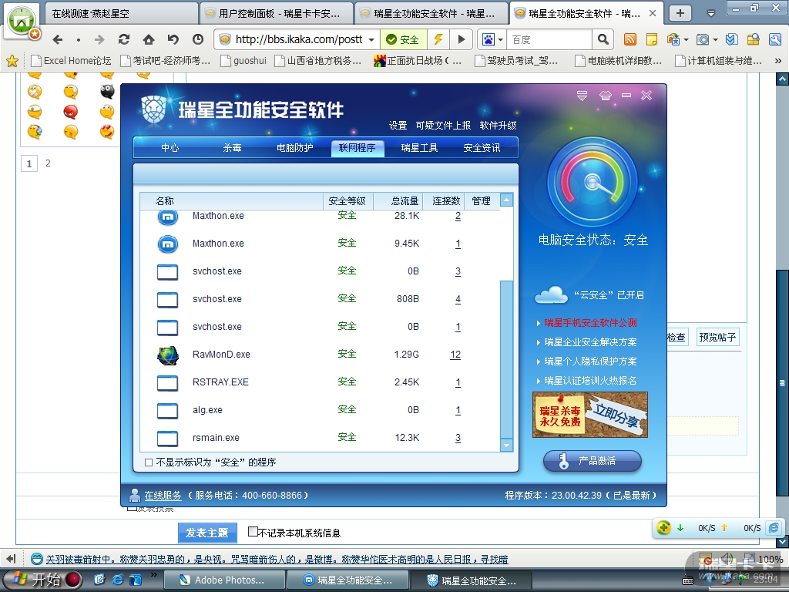This screenshot has height=592, width=789.
Task: Click the Maxthon browser logo
Action: point(22,21)
